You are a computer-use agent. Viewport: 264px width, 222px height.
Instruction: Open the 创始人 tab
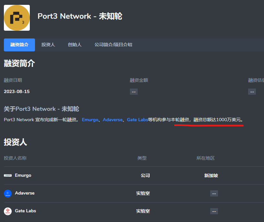[75, 45]
